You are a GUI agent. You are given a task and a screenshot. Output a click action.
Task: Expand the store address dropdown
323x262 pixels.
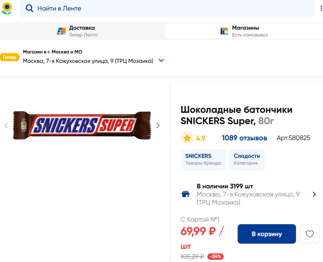pos(161,61)
